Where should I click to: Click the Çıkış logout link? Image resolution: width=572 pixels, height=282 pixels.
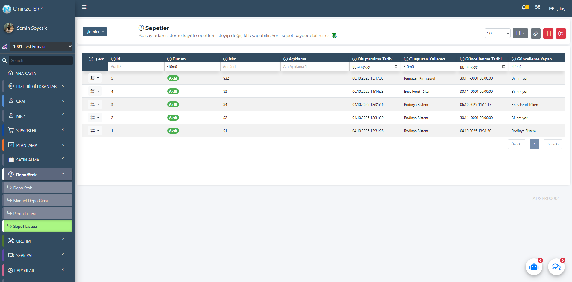tap(557, 9)
